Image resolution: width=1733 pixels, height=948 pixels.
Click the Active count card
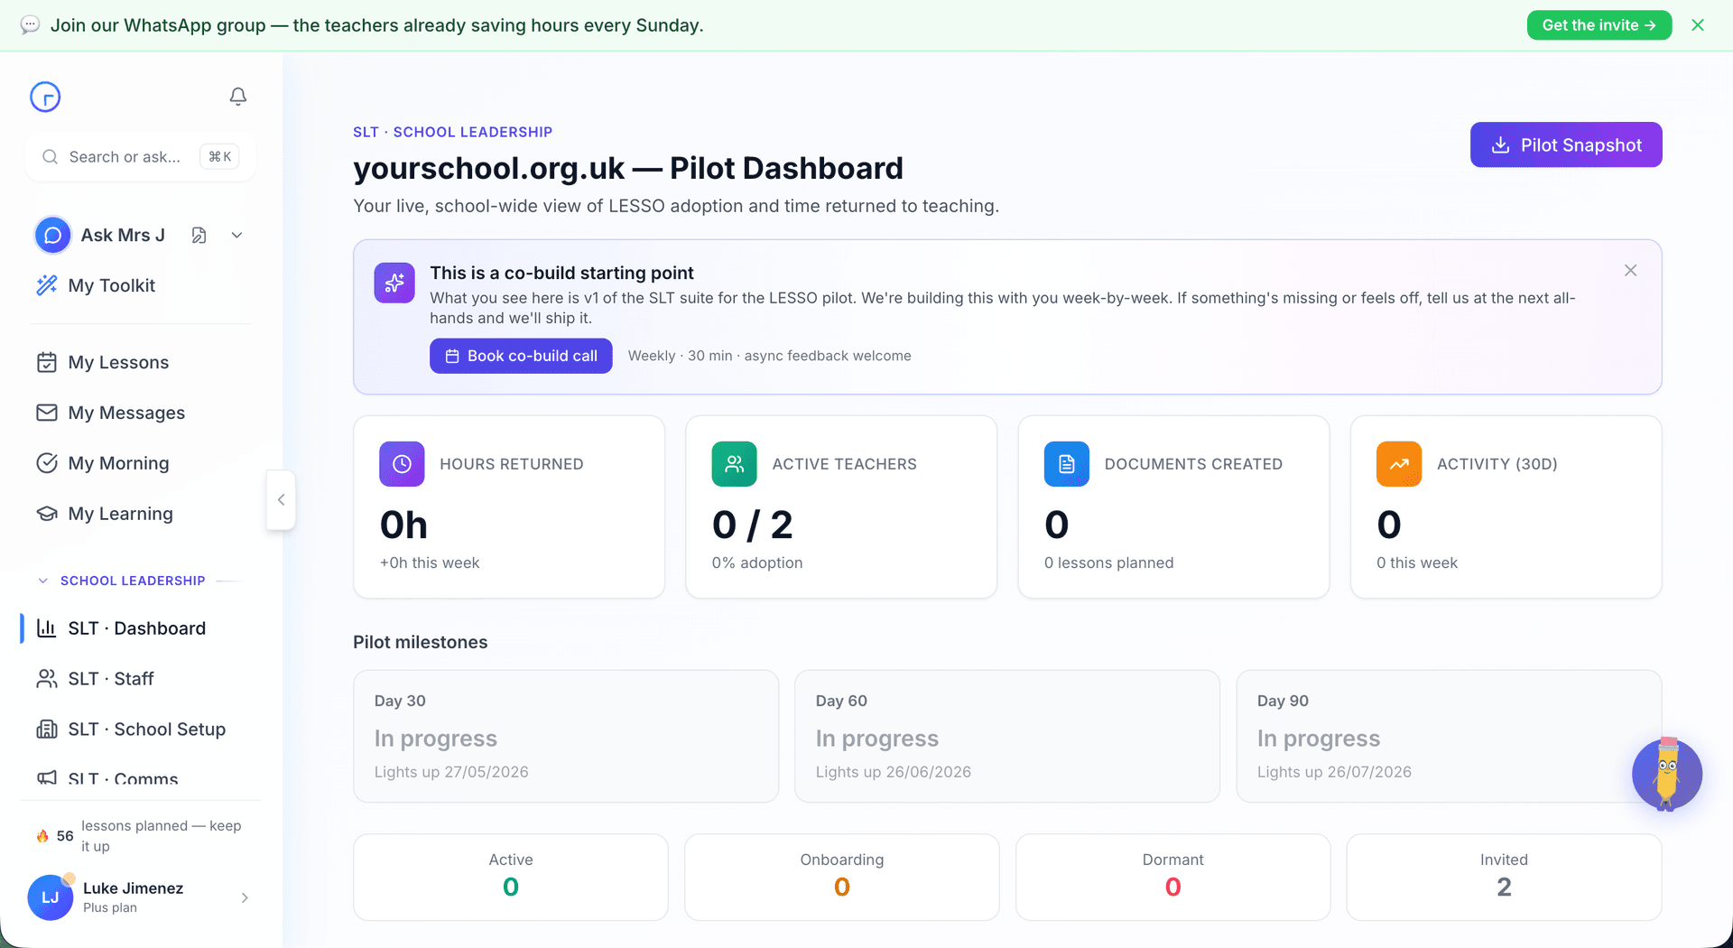tap(511, 877)
